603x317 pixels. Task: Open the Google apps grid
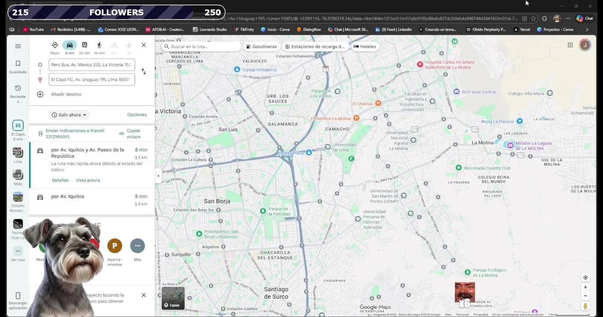pyautogui.click(x=570, y=45)
